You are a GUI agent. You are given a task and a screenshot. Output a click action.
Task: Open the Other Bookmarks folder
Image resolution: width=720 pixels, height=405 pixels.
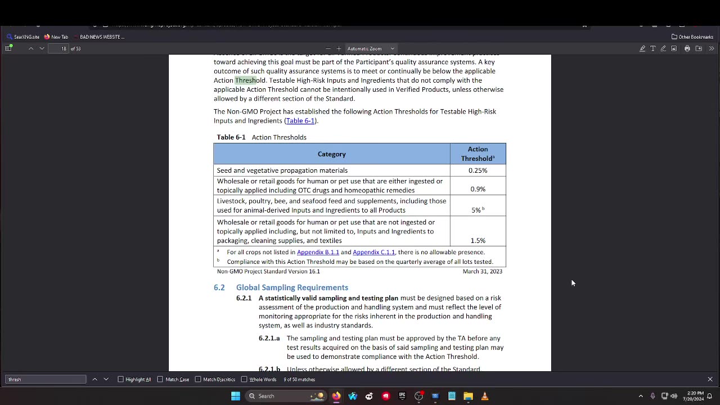point(692,37)
